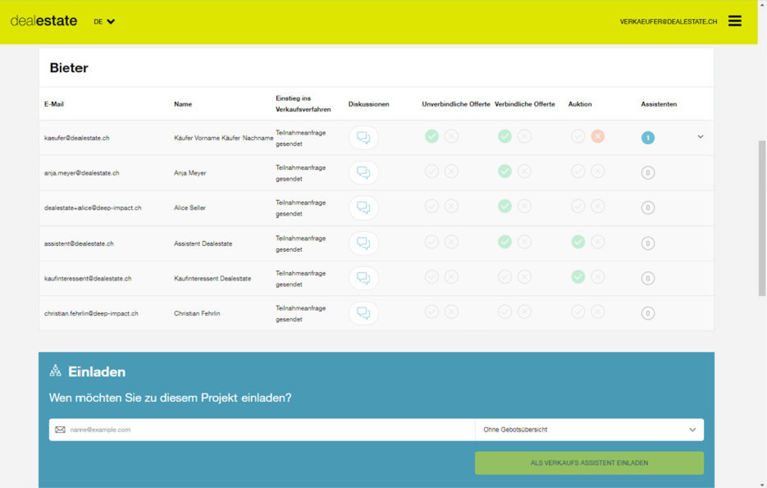This screenshot has height=488, width=767.
Task: Show assistants count for Kaufinteressent Dealestate
Action: pos(648,278)
